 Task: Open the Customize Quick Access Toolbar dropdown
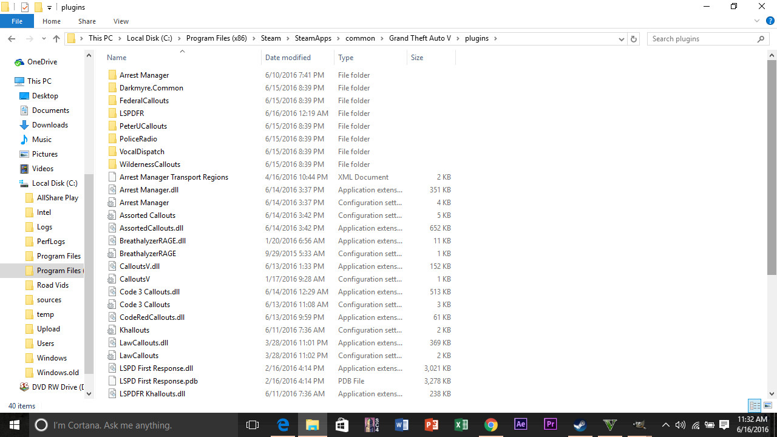[x=50, y=8]
